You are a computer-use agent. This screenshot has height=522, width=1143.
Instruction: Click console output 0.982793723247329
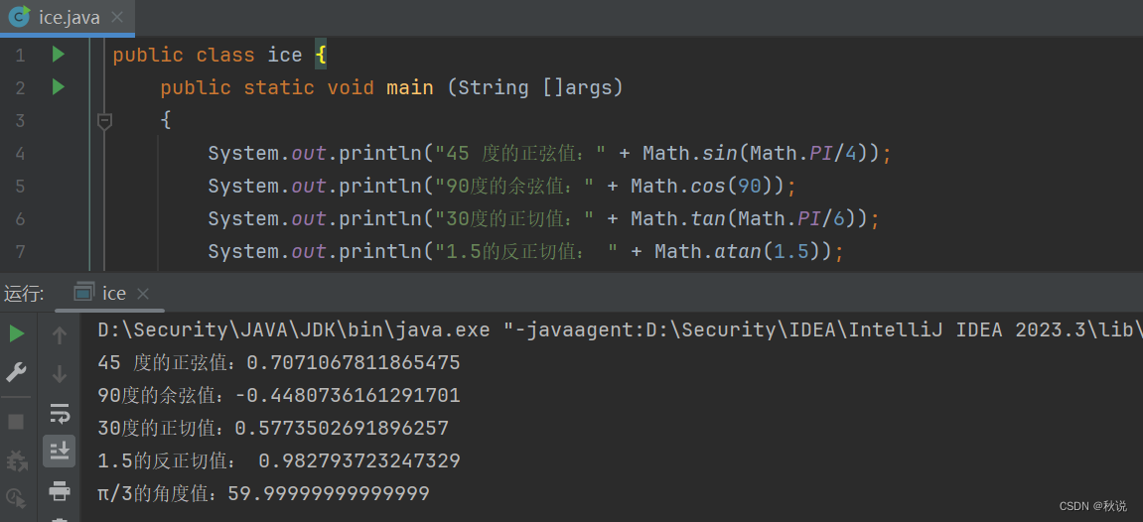358,460
